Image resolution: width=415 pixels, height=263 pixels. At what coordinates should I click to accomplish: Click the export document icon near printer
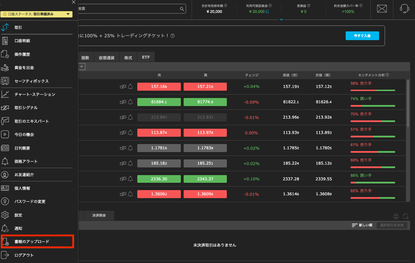pos(406,216)
